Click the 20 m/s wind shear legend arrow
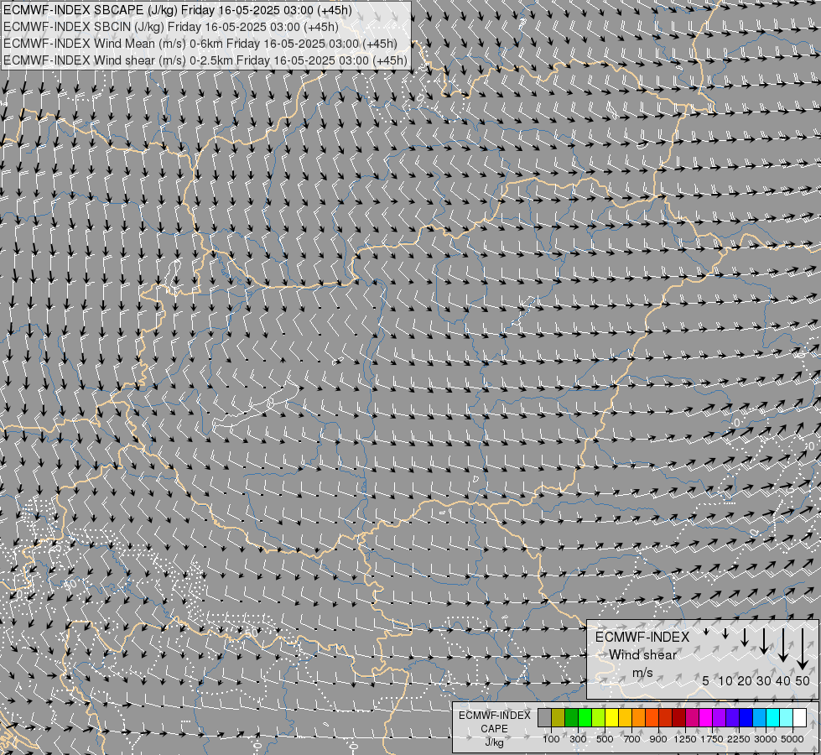The height and width of the screenshot is (755, 821). click(x=745, y=637)
